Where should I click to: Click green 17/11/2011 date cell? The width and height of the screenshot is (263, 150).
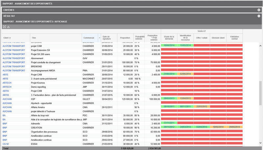[169, 123]
